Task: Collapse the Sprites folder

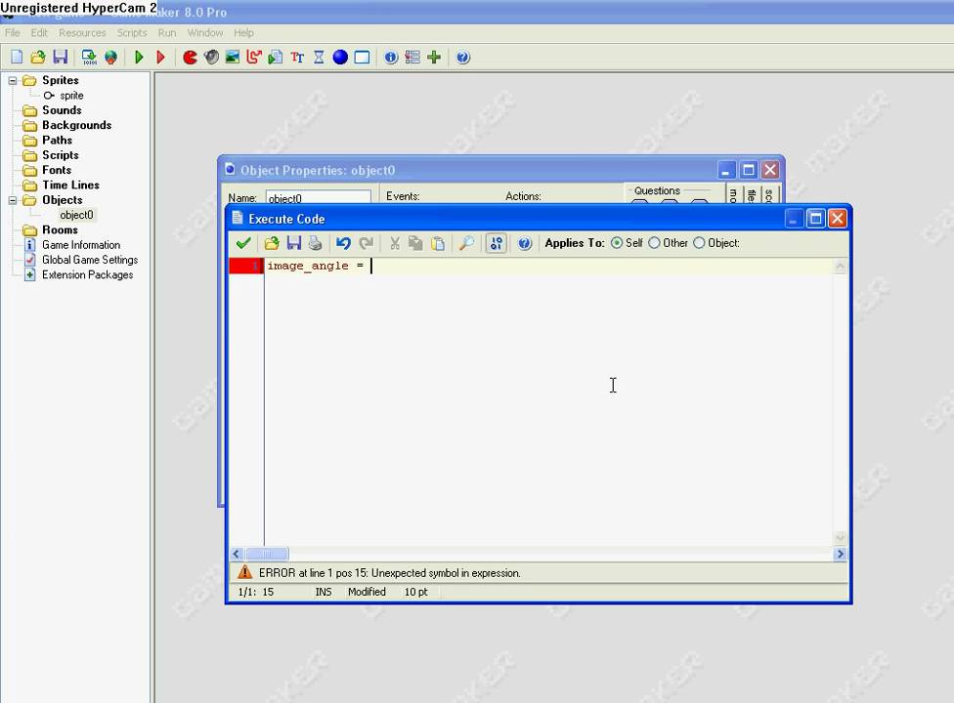Action: [12, 80]
